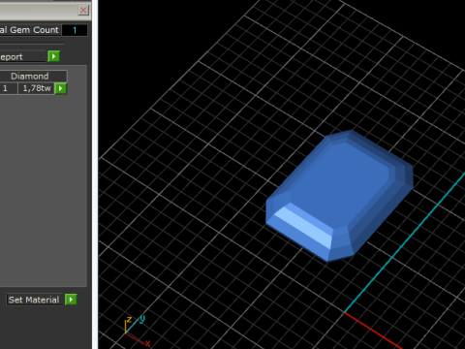
Task: Click the Gem Count label
Action: click(x=30, y=30)
